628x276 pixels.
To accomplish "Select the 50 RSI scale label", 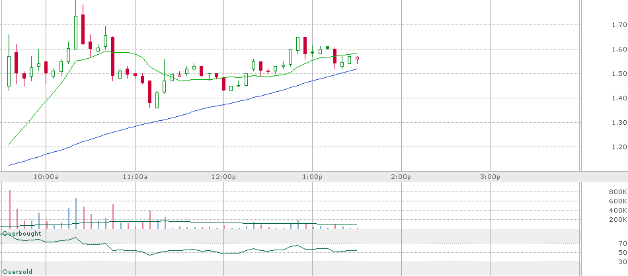I will pyautogui.click(x=623, y=252).
